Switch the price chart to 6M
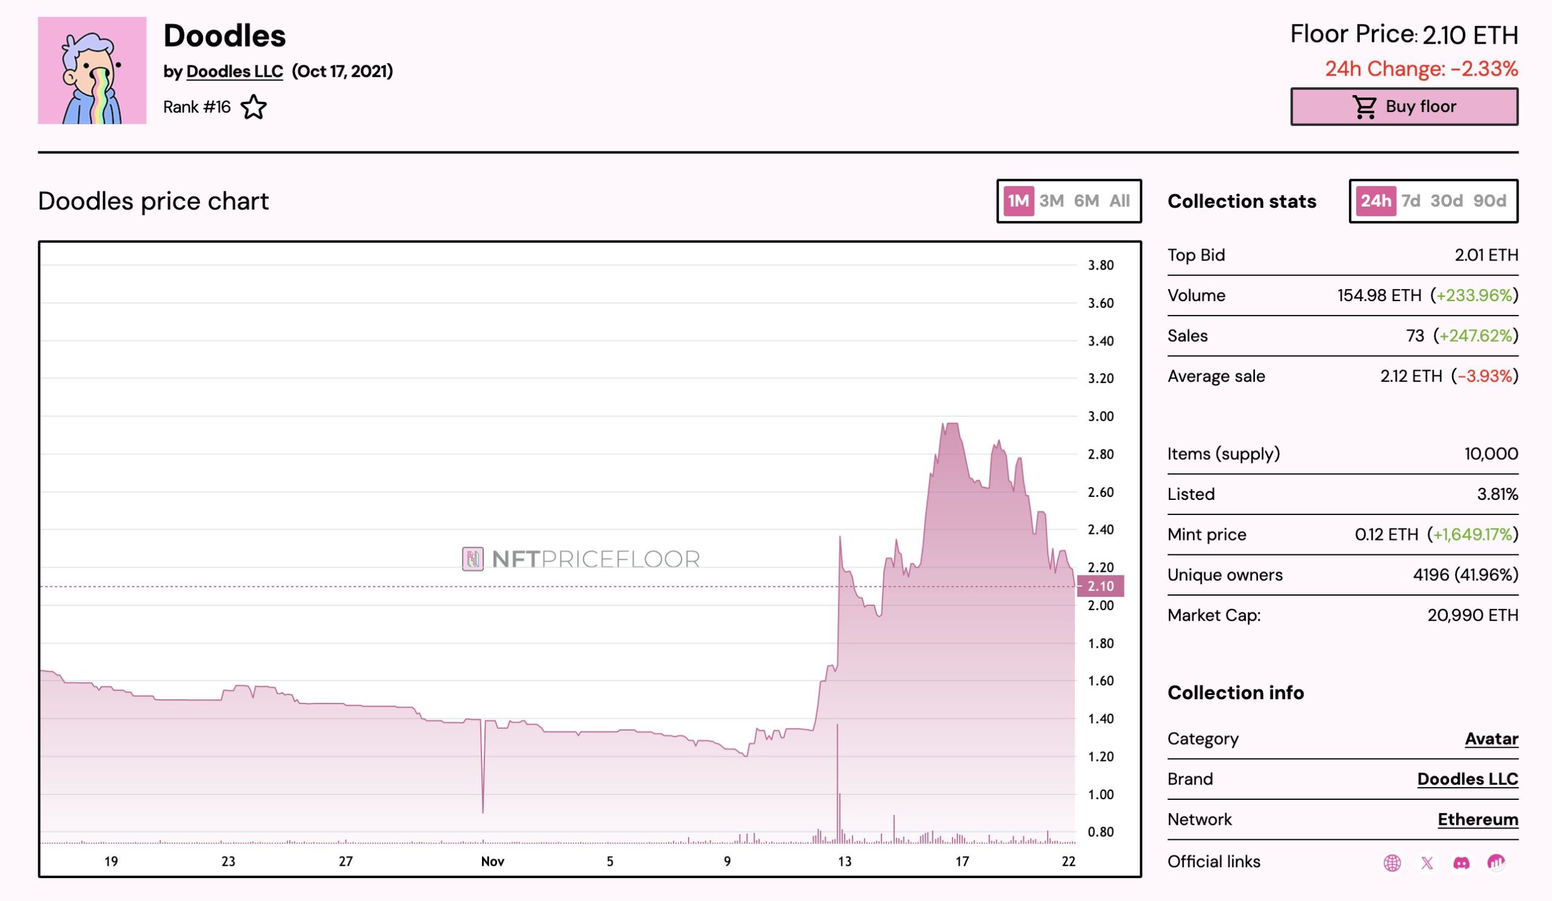This screenshot has height=901, width=1552. click(1086, 201)
